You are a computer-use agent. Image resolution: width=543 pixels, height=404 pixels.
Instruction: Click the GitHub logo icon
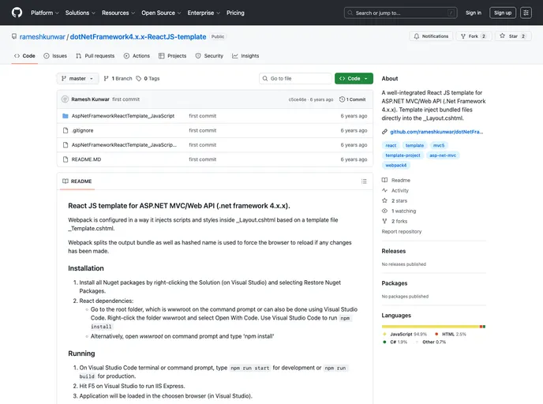click(x=17, y=13)
